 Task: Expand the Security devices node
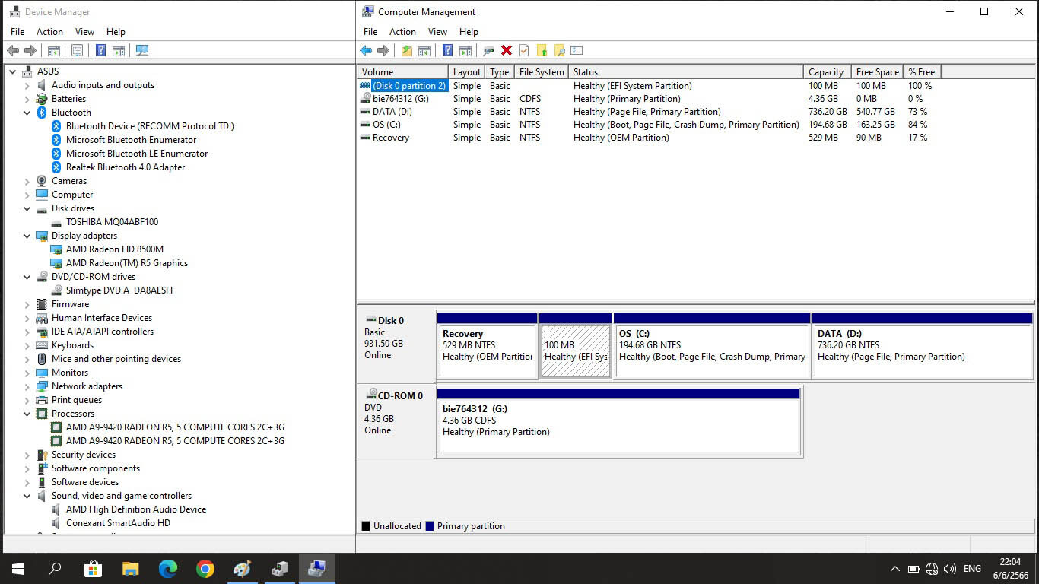coord(27,455)
